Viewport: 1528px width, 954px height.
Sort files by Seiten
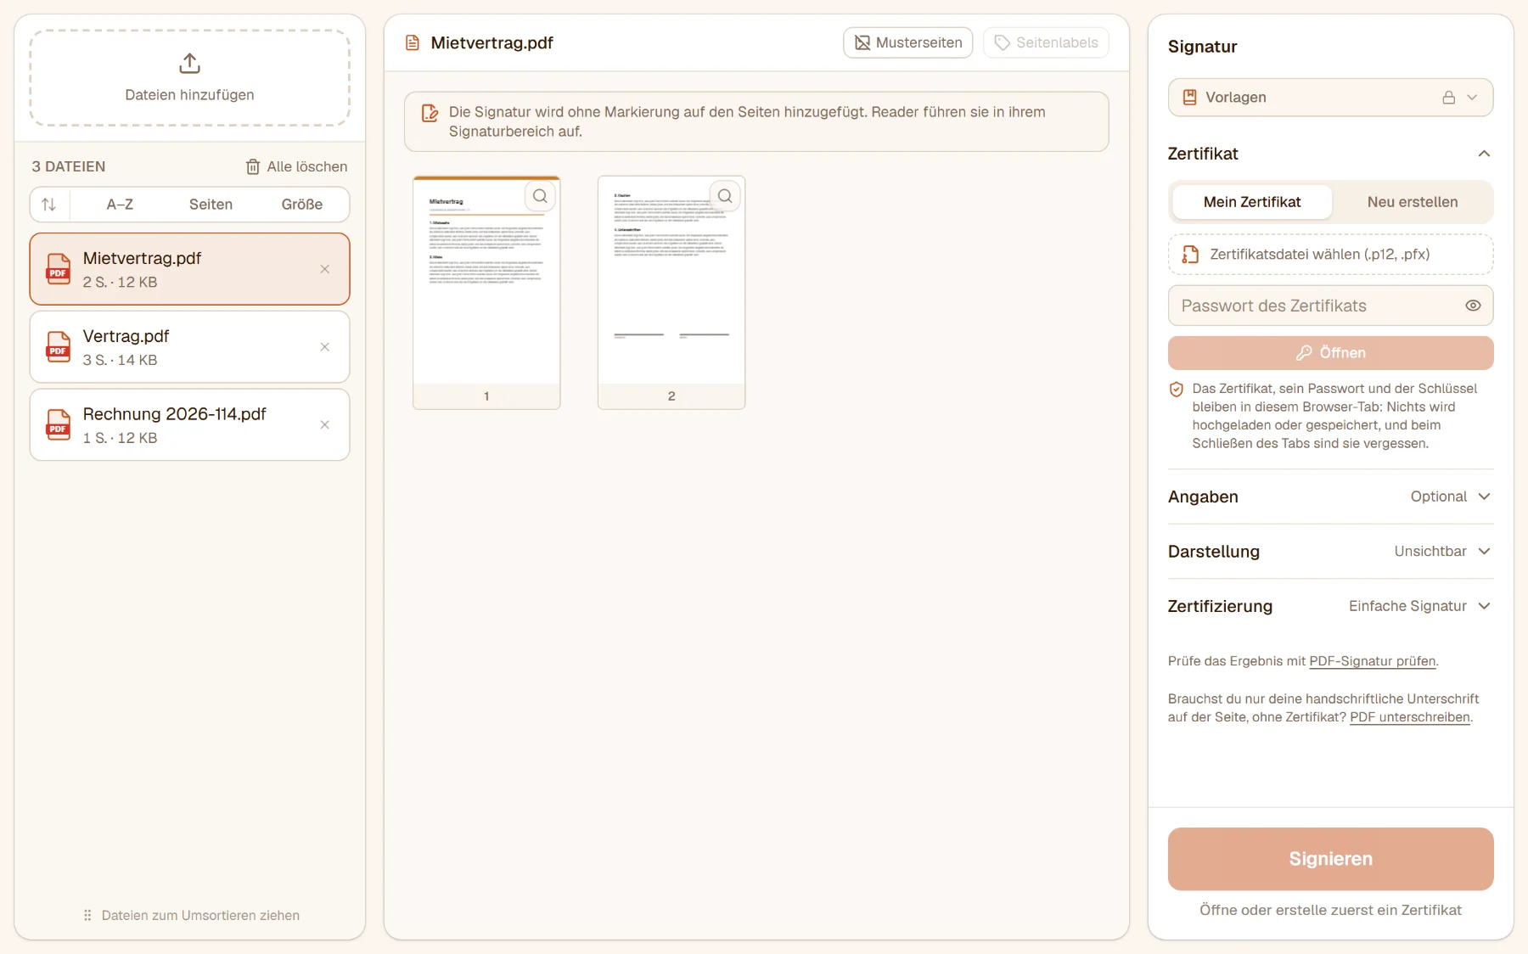coord(211,205)
